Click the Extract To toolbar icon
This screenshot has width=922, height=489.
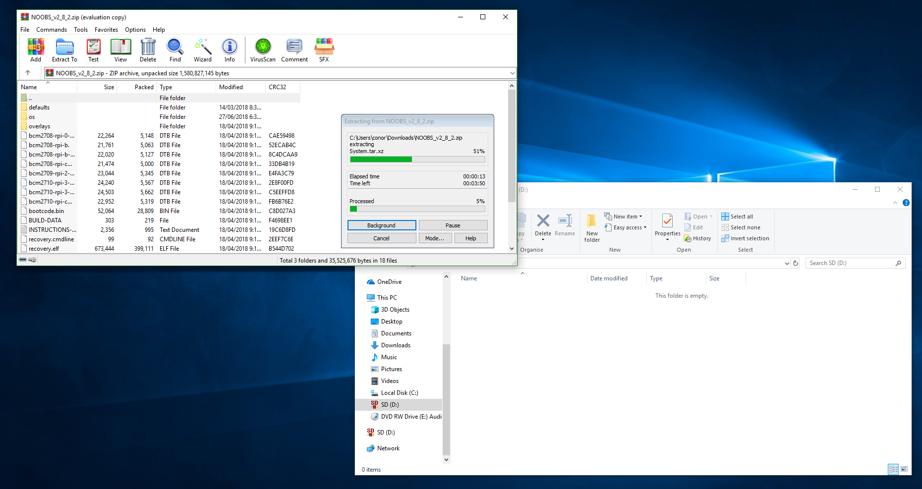click(x=64, y=50)
